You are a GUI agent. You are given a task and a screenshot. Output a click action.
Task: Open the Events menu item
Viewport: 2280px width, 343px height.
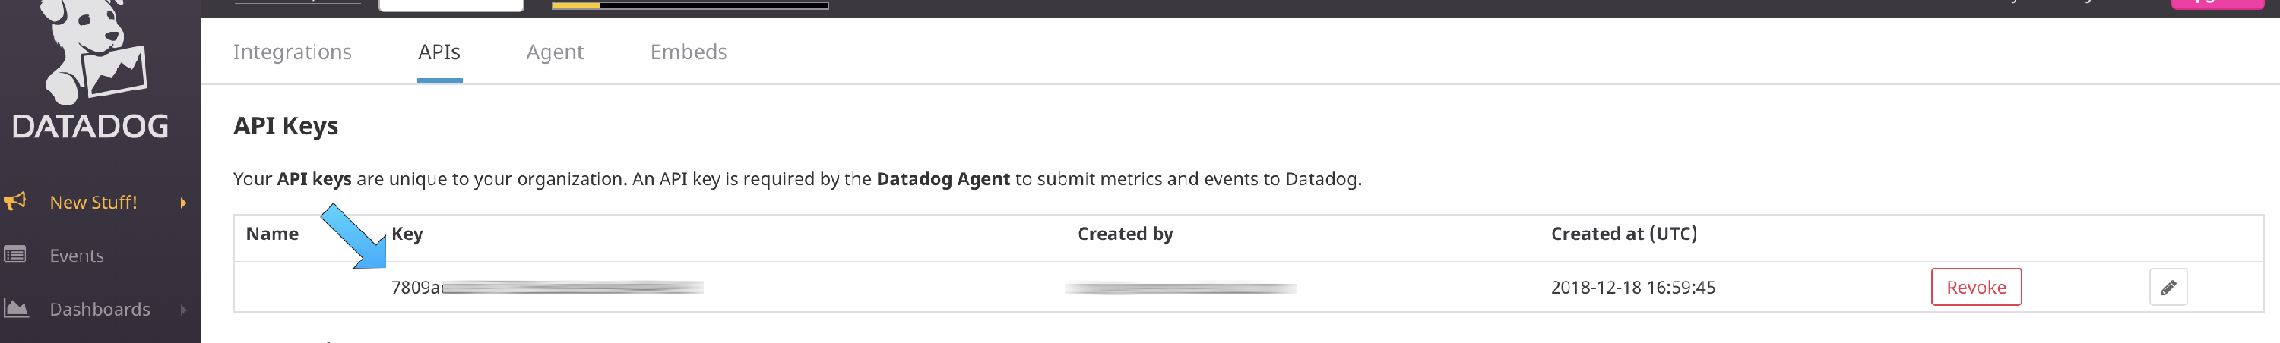(76, 256)
